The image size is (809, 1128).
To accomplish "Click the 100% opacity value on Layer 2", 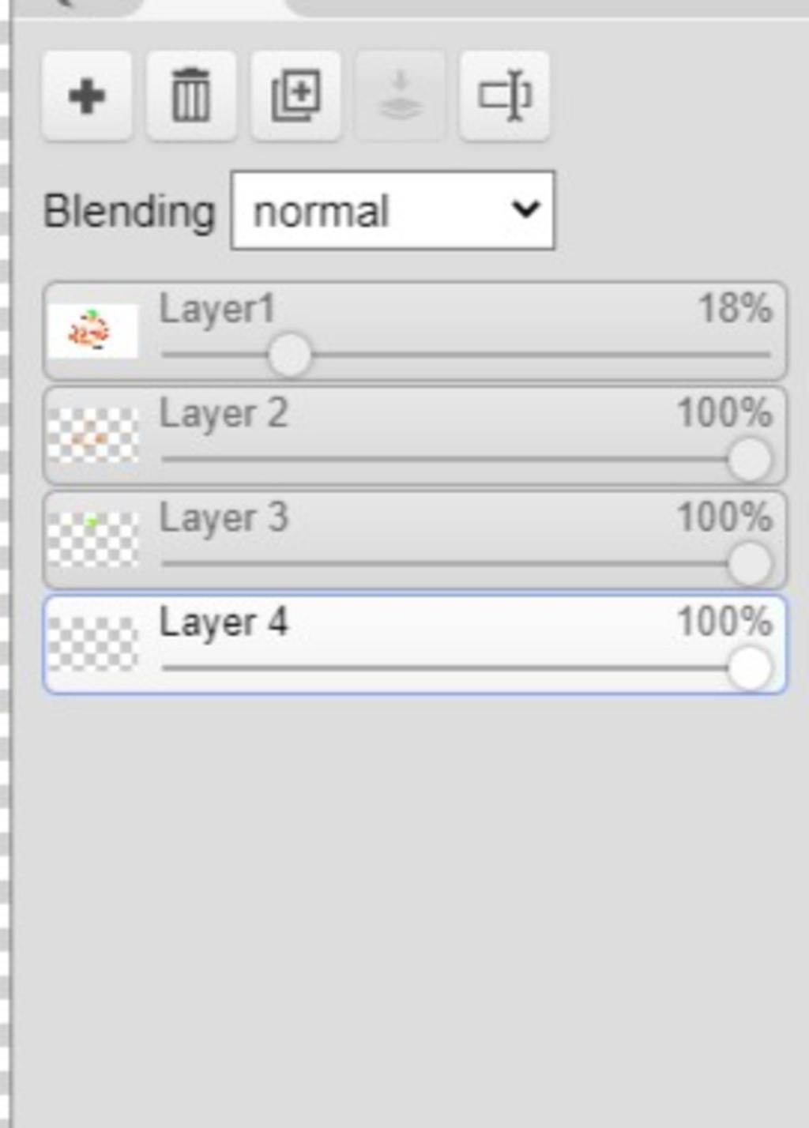I will [x=724, y=413].
